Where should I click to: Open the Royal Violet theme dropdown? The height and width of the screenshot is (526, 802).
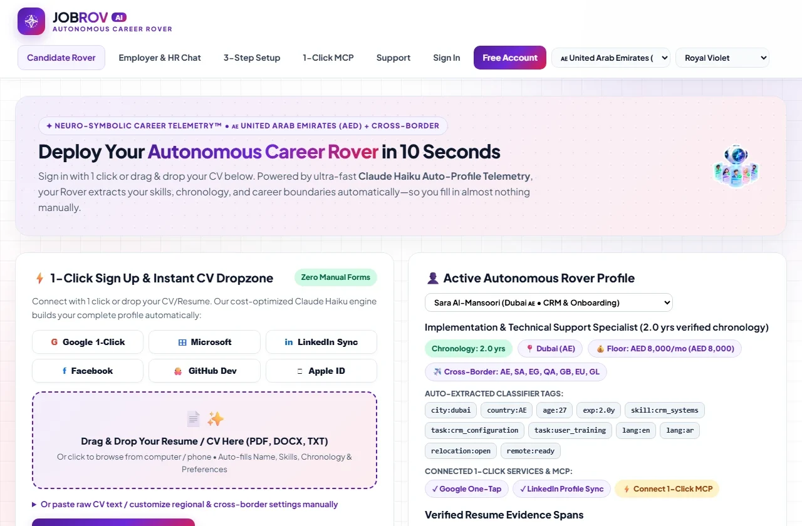tap(722, 58)
